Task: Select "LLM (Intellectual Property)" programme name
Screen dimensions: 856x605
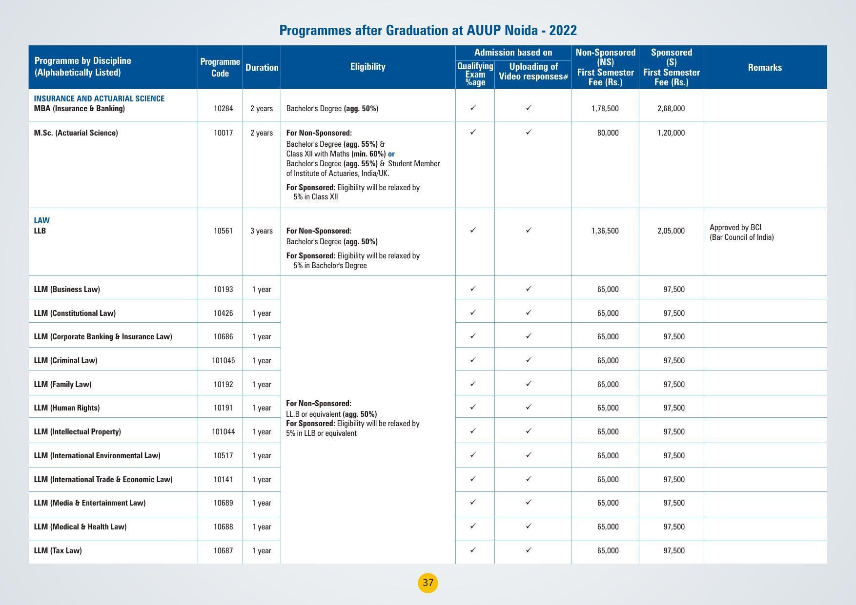Action: point(78,431)
